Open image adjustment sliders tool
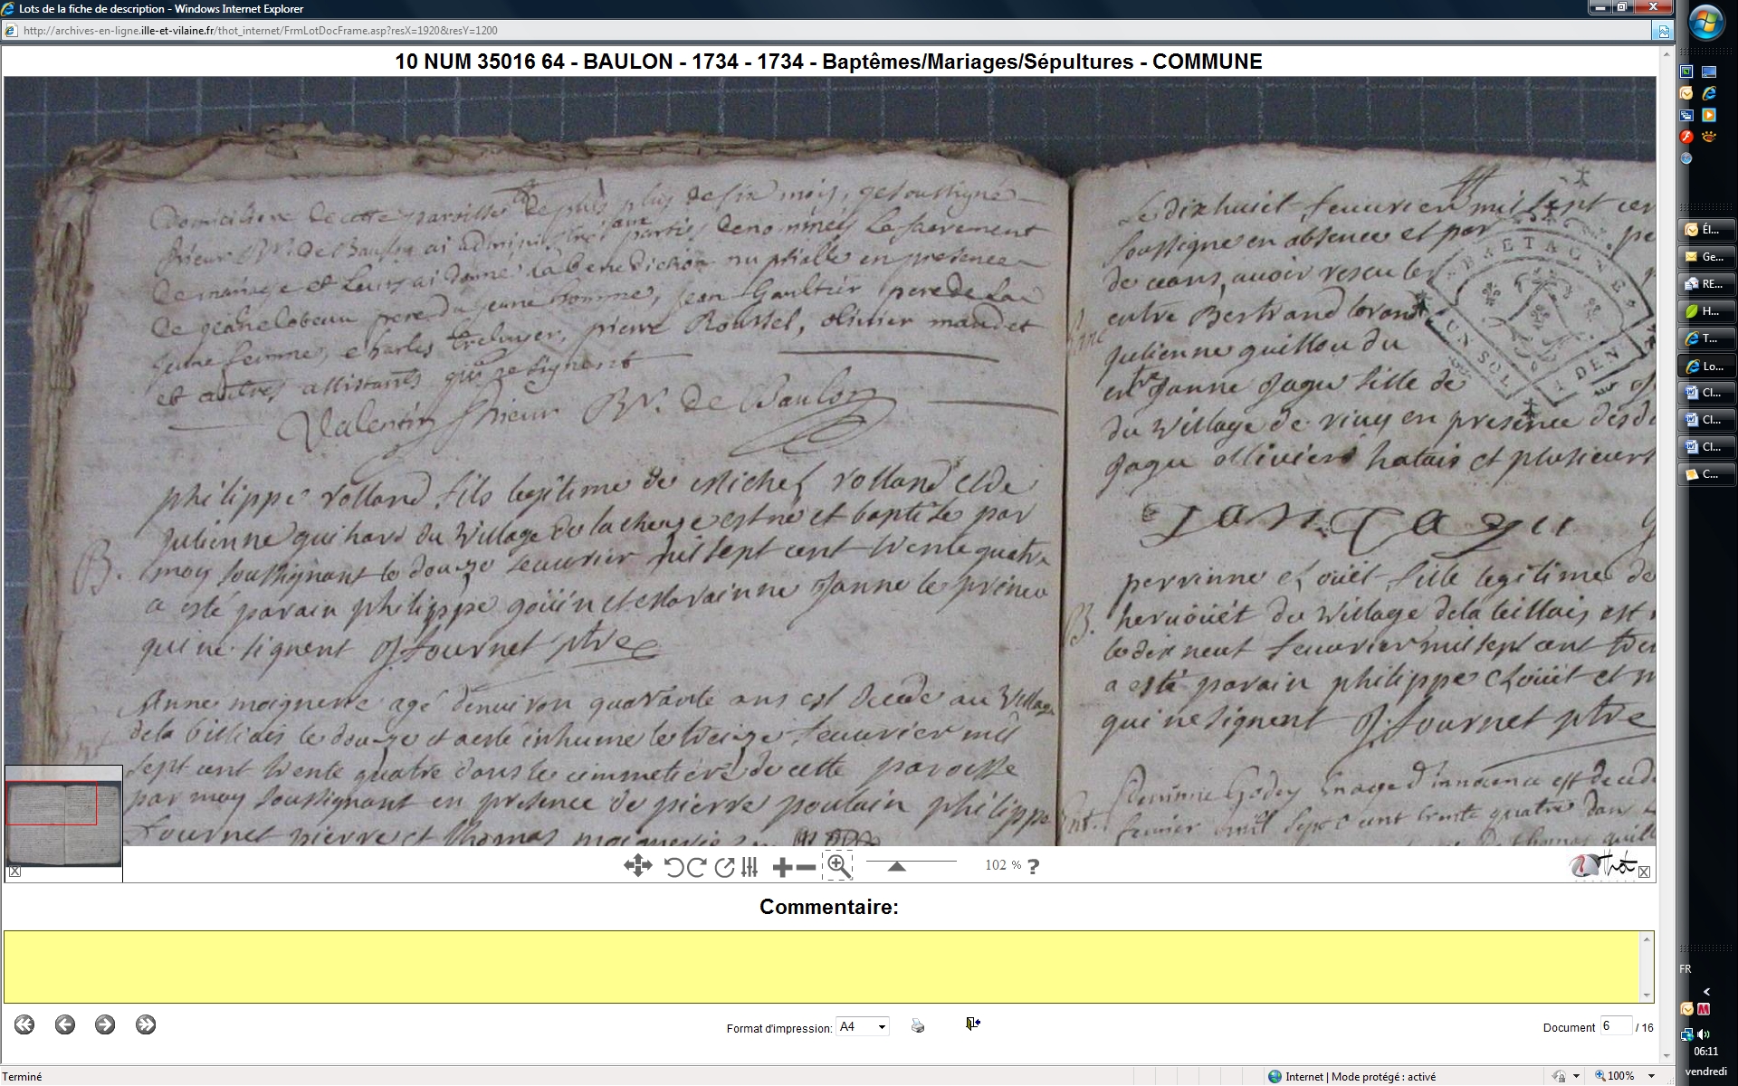The width and height of the screenshot is (1738, 1086). tap(750, 867)
